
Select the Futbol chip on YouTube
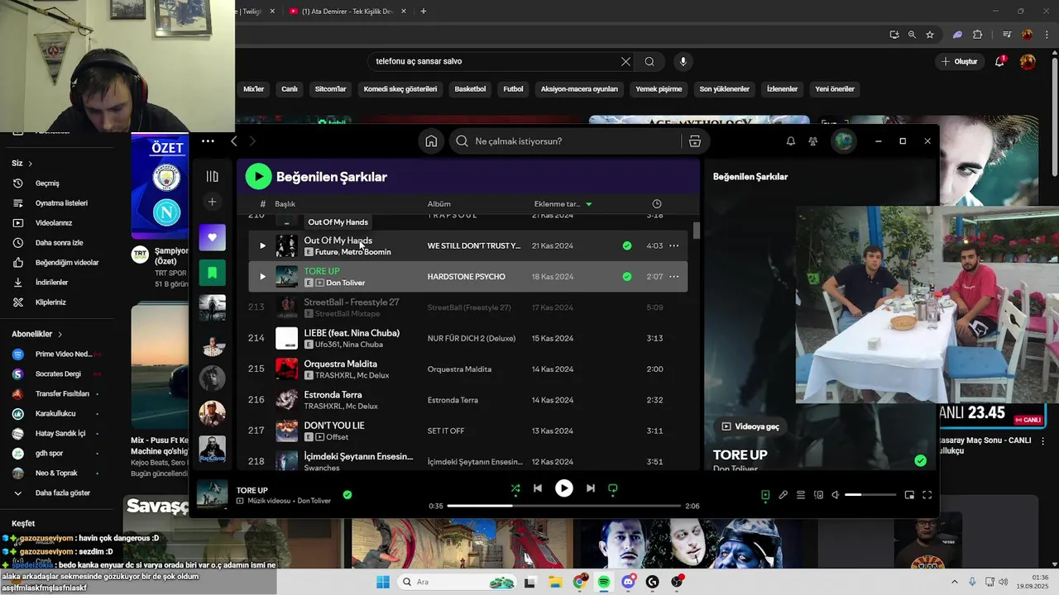514,89
